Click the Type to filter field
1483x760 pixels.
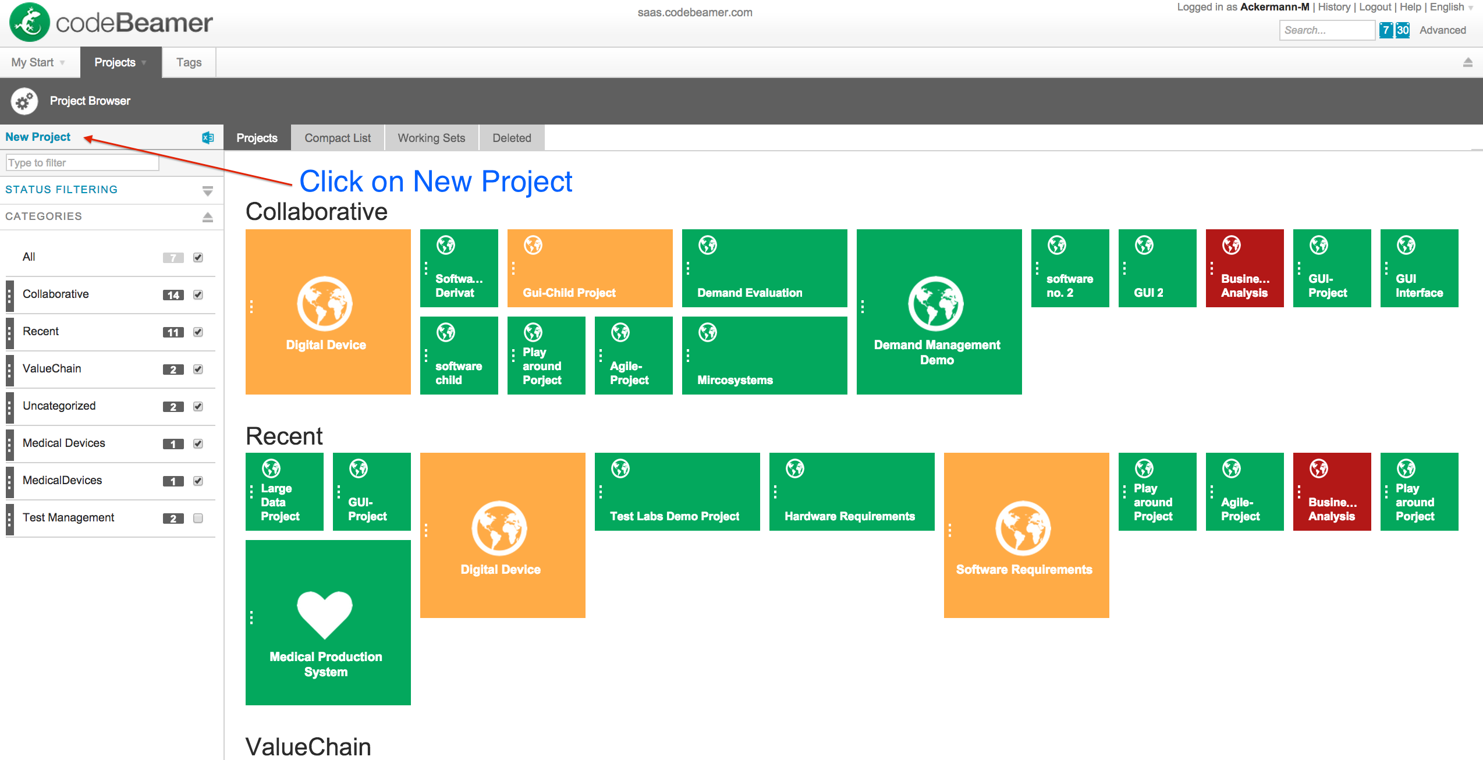[x=82, y=163]
